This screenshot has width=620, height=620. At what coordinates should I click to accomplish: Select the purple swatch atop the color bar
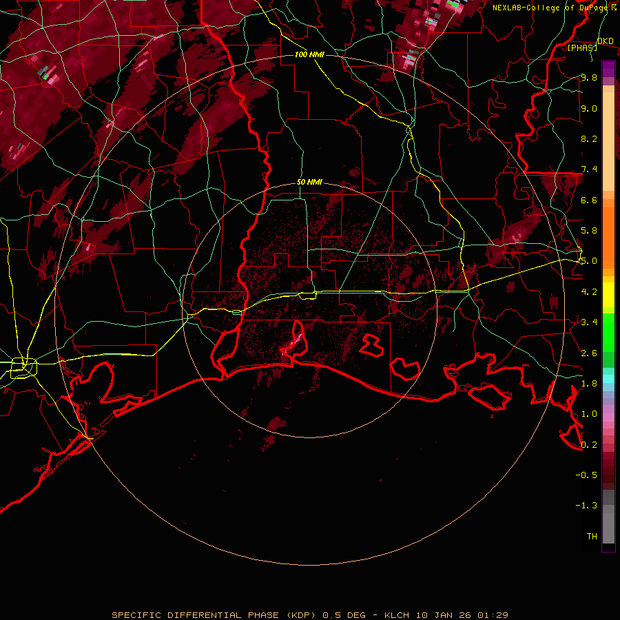pyautogui.click(x=608, y=69)
